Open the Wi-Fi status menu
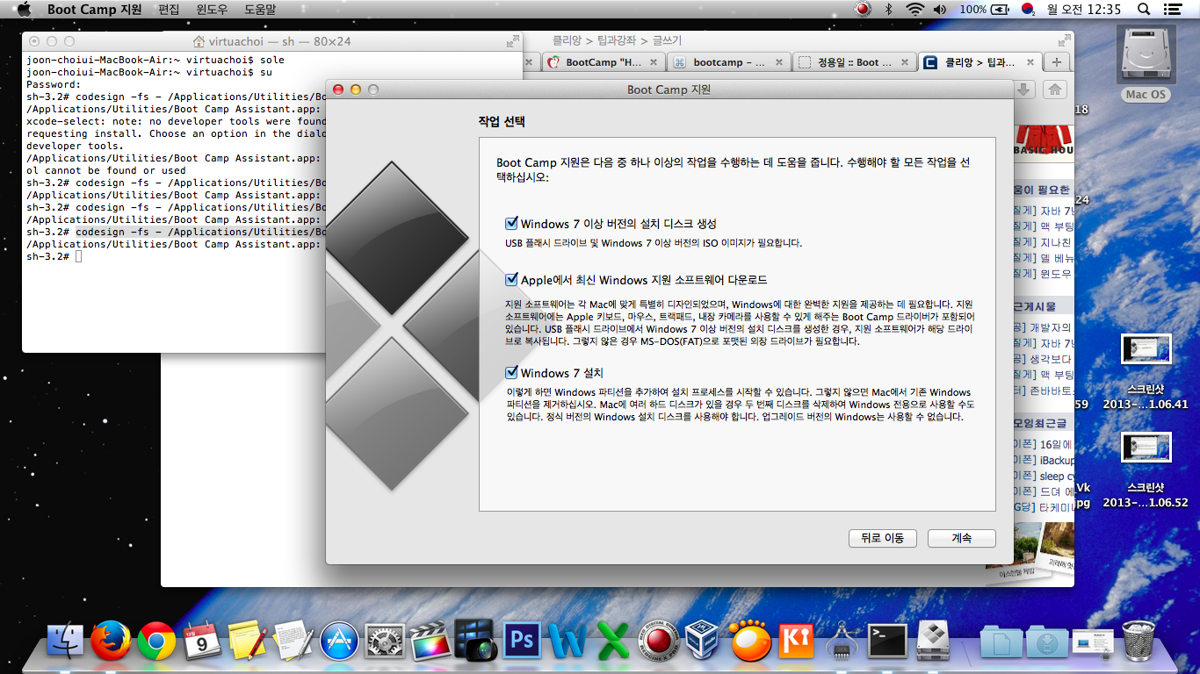The height and width of the screenshot is (674, 1200). coord(915,10)
